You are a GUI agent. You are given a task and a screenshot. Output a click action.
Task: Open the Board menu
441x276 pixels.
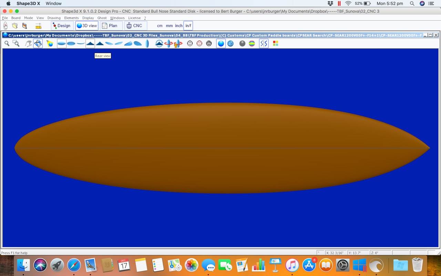16,18
